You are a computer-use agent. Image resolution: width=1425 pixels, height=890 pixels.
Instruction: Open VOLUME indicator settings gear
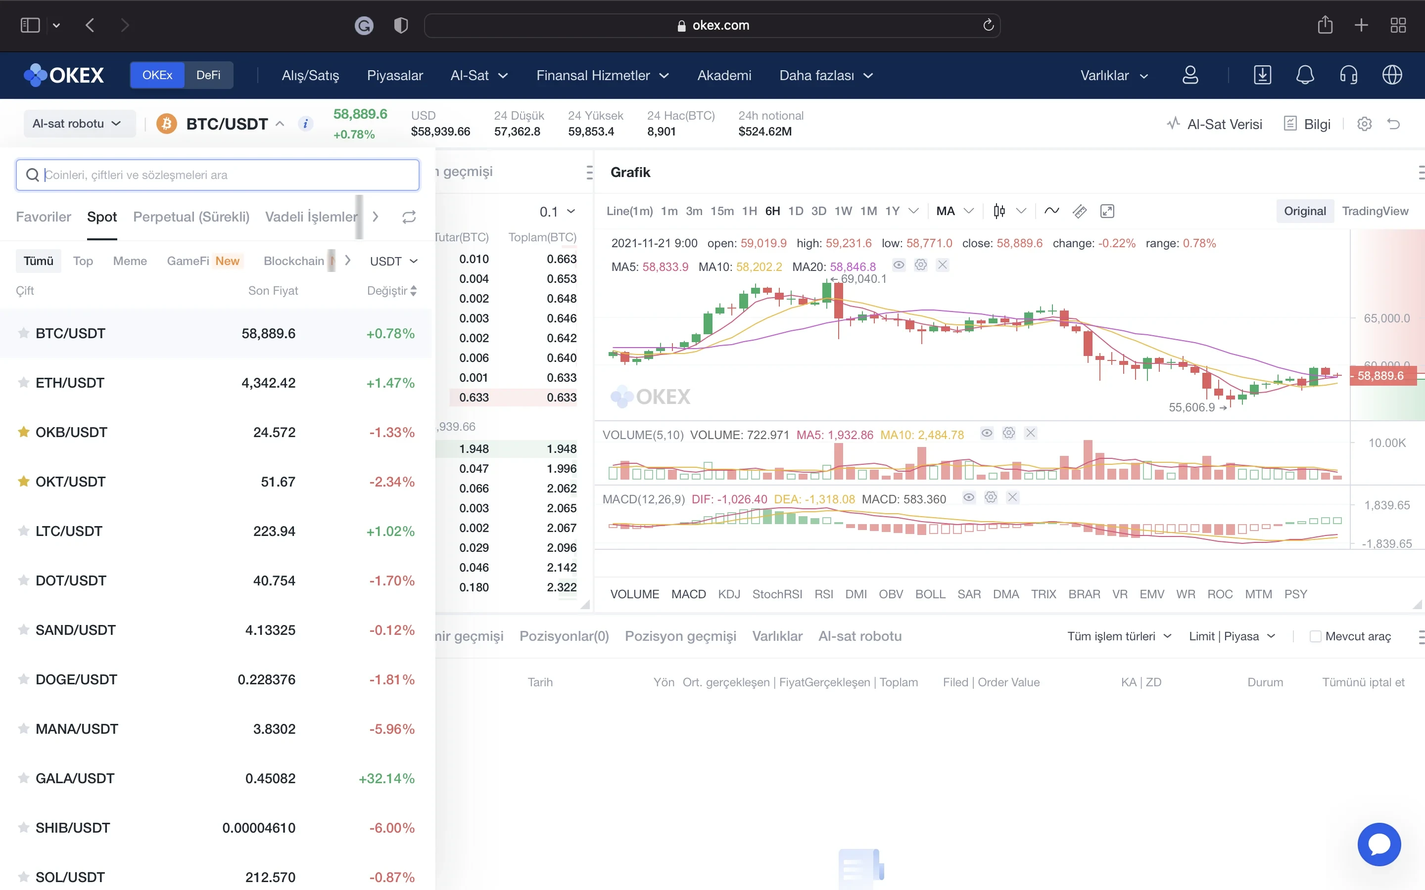[x=1009, y=433]
